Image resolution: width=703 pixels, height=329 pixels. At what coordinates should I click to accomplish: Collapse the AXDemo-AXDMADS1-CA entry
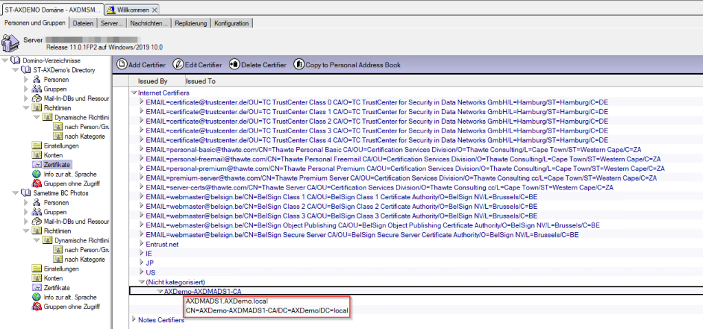pyautogui.click(x=159, y=291)
